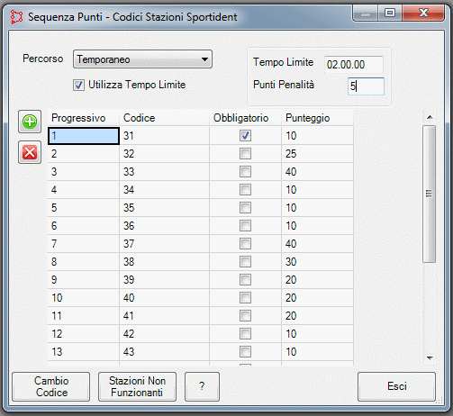Click the question mark help button
This screenshot has width=453, height=416.
coord(202,386)
